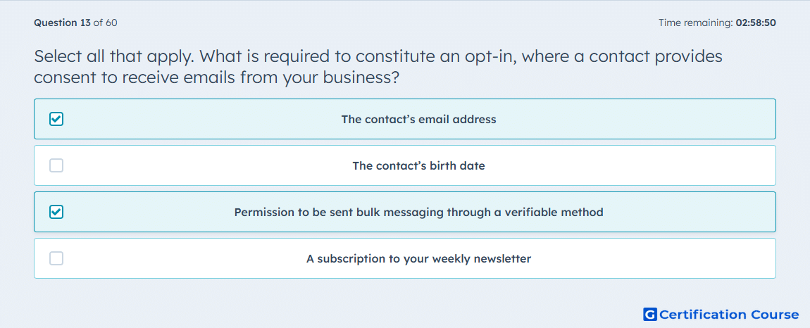Choose "The contact's birth date" answer text
Viewport: 810px width, 328px height.
point(418,166)
